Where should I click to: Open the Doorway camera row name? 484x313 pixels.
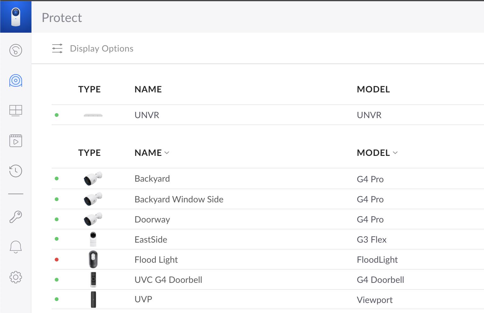click(152, 219)
